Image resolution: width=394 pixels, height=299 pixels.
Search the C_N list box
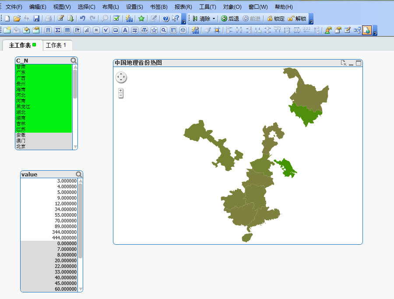(x=74, y=60)
